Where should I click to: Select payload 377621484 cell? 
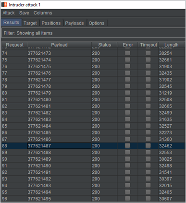(59, 126)
